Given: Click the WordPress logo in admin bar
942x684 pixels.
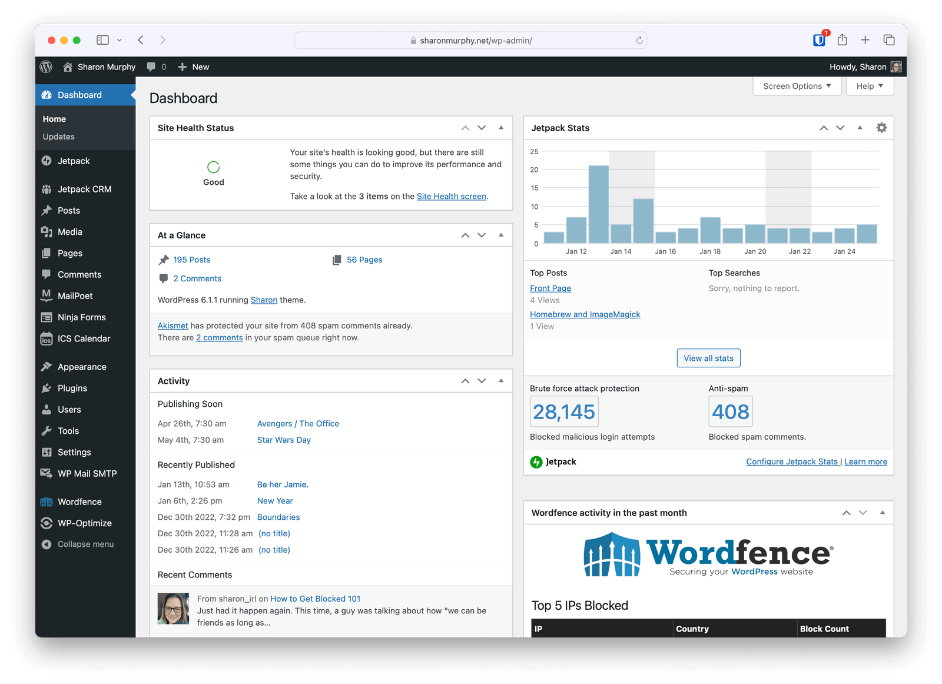Looking at the screenshot, I should pos(46,67).
